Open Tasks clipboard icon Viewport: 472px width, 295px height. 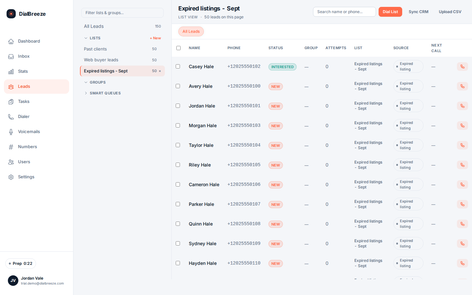(x=11, y=102)
